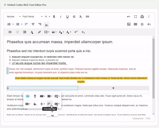
Task: Open more rich insert options
Action: [149, 24]
